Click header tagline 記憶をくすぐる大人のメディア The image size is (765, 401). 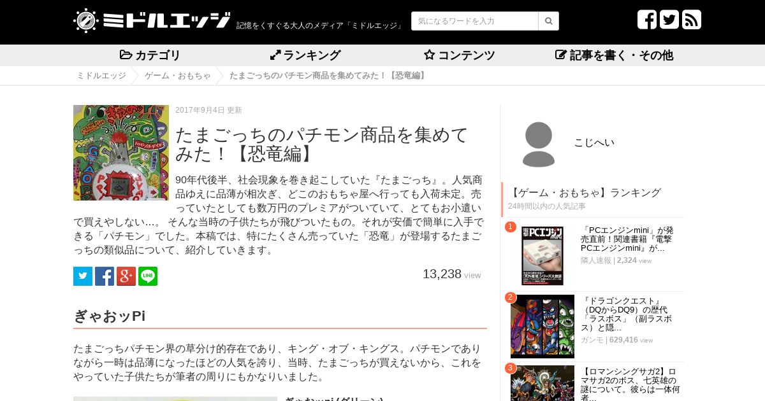[x=320, y=25]
